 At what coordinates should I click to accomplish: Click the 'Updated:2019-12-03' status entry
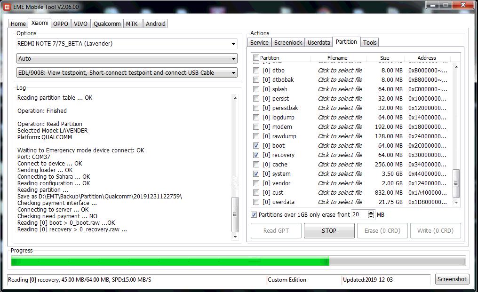click(368, 280)
